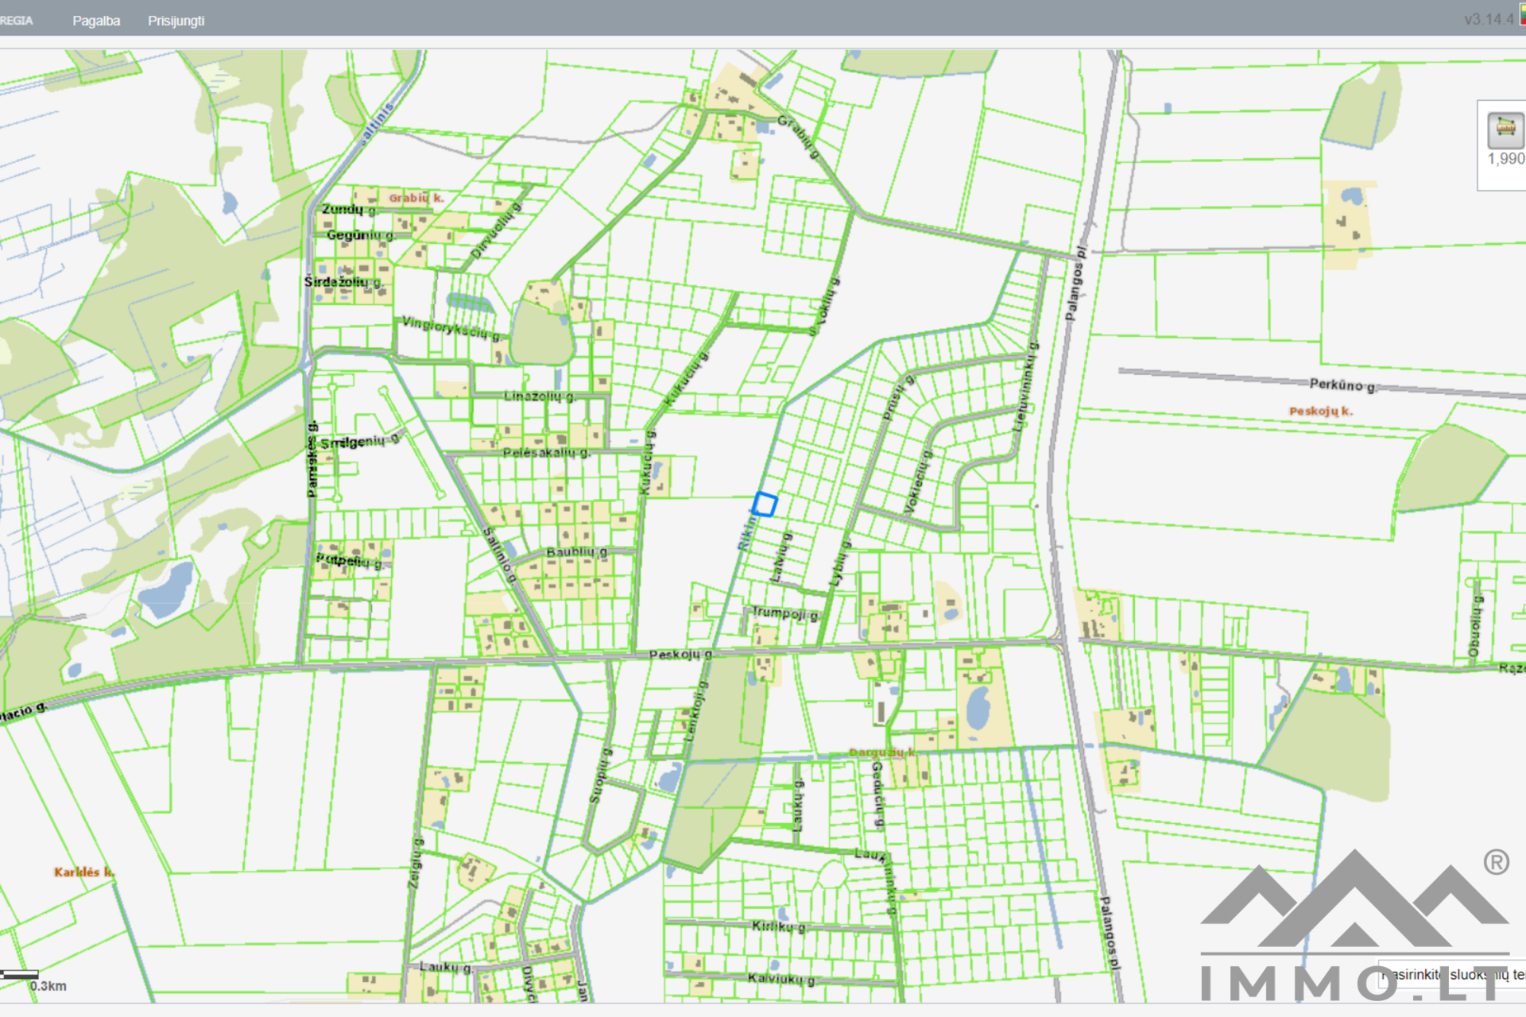Click the Kirlikų g. street label

pos(778,926)
